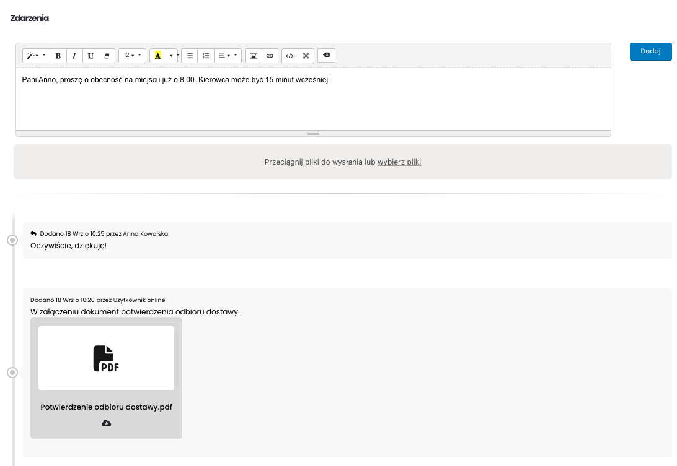Click the 'wybierz pliki' link
This screenshot has width=677, height=466.
tap(399, 162)
